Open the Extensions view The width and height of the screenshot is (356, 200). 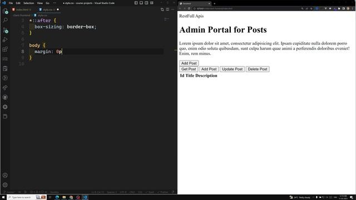pos(5,49)
